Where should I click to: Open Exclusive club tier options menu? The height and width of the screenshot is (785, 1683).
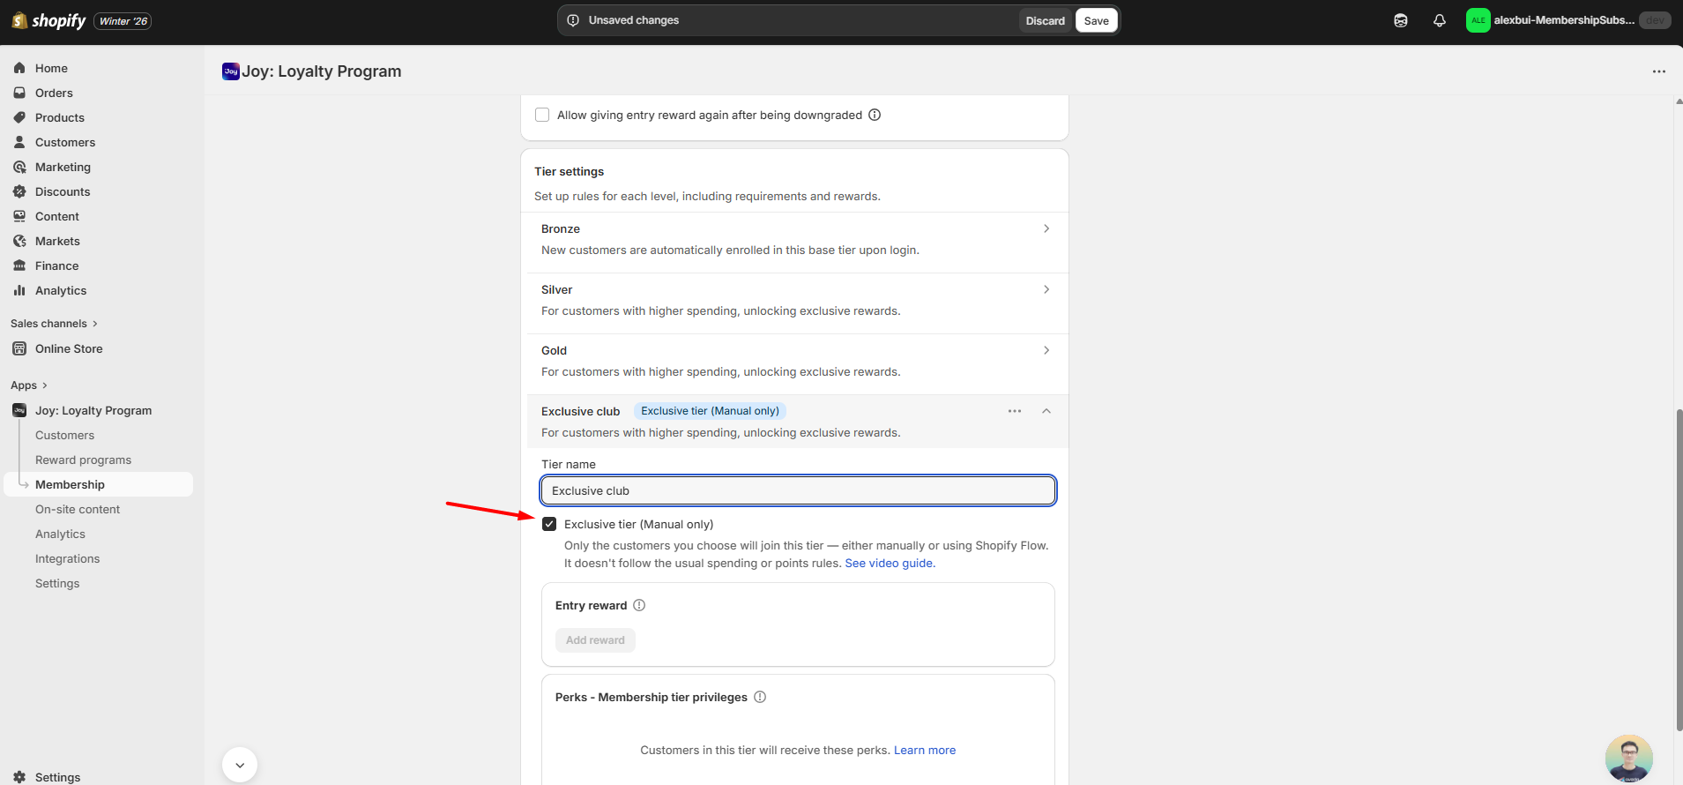(1015, 411)
